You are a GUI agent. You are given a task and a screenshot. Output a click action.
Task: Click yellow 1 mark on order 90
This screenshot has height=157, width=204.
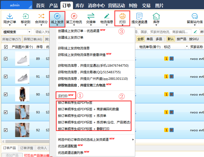[x=166, y=94]
